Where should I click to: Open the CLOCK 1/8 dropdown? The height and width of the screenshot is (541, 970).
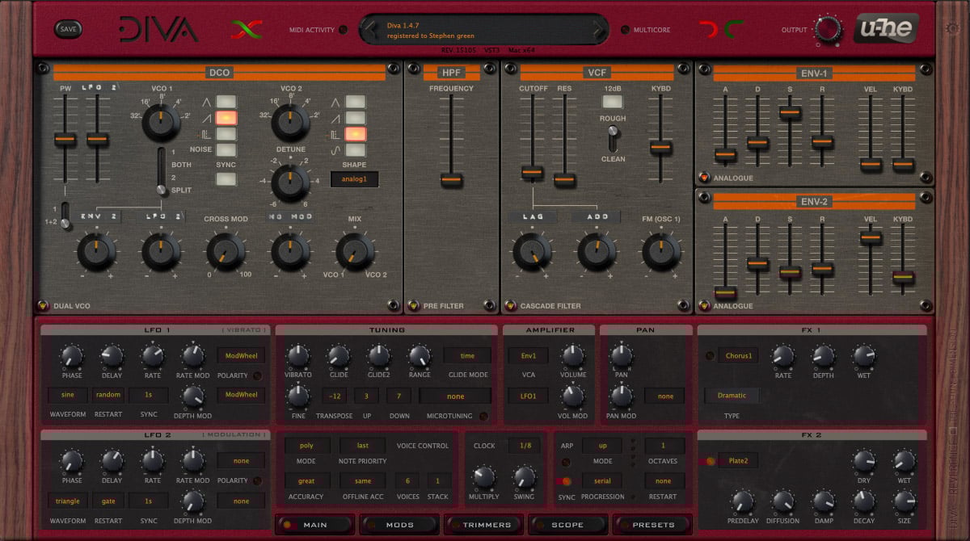point(524,446)
